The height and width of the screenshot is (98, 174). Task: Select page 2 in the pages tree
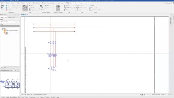click(7, 34)
